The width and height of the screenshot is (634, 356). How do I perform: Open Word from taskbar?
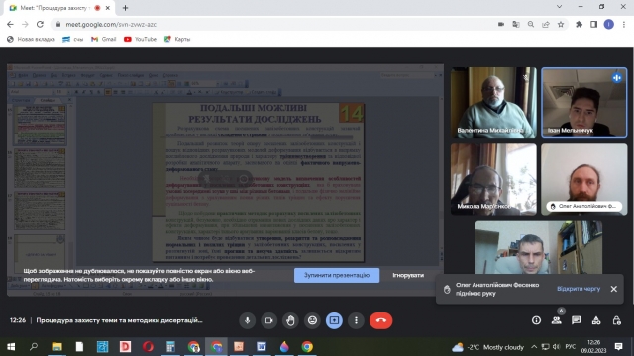(x=262, y=347)
